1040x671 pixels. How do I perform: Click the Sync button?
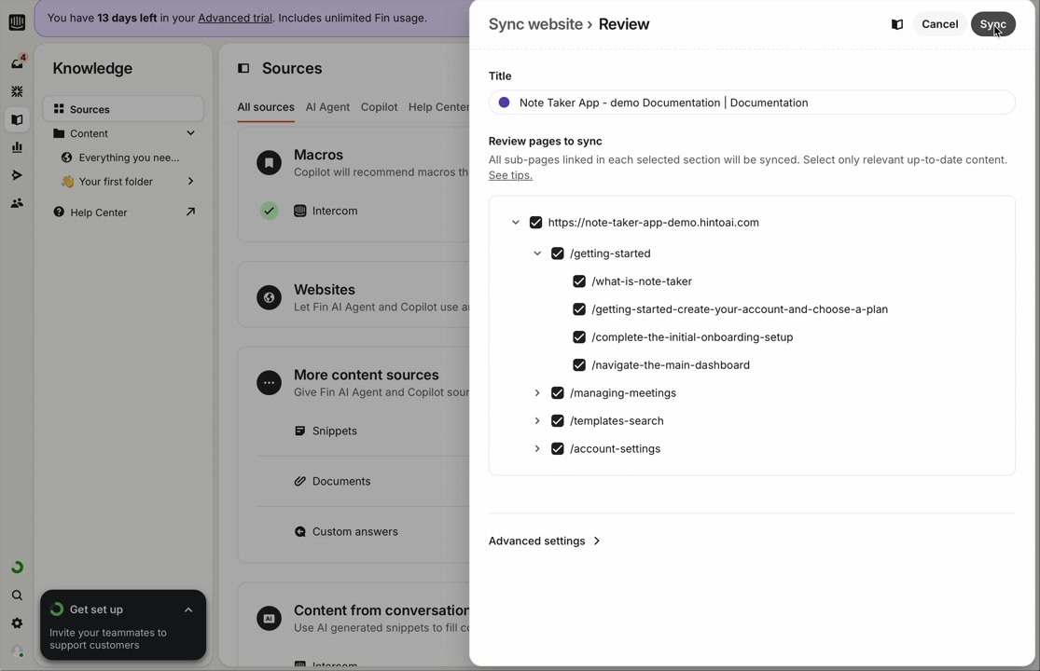pyautogui.click(x=992, y=24)
